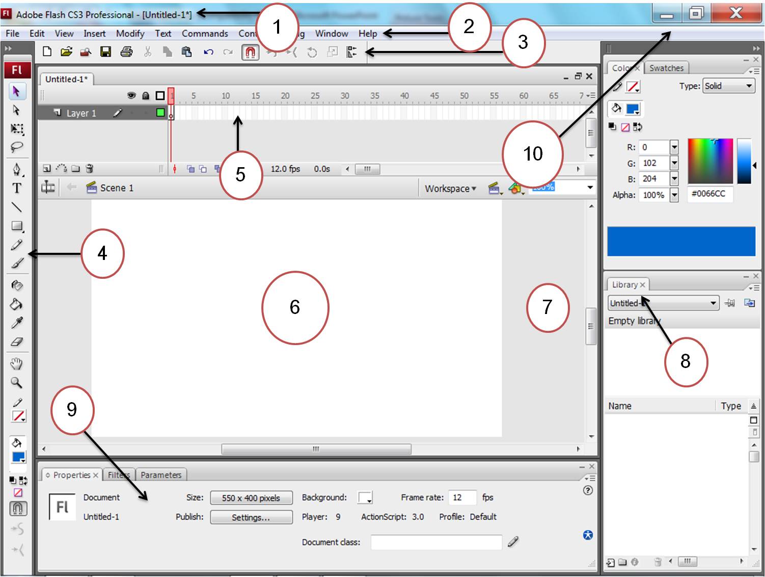
Task: Lock Layer 1 with the padlock toggle
Action: tap(146, 113)
